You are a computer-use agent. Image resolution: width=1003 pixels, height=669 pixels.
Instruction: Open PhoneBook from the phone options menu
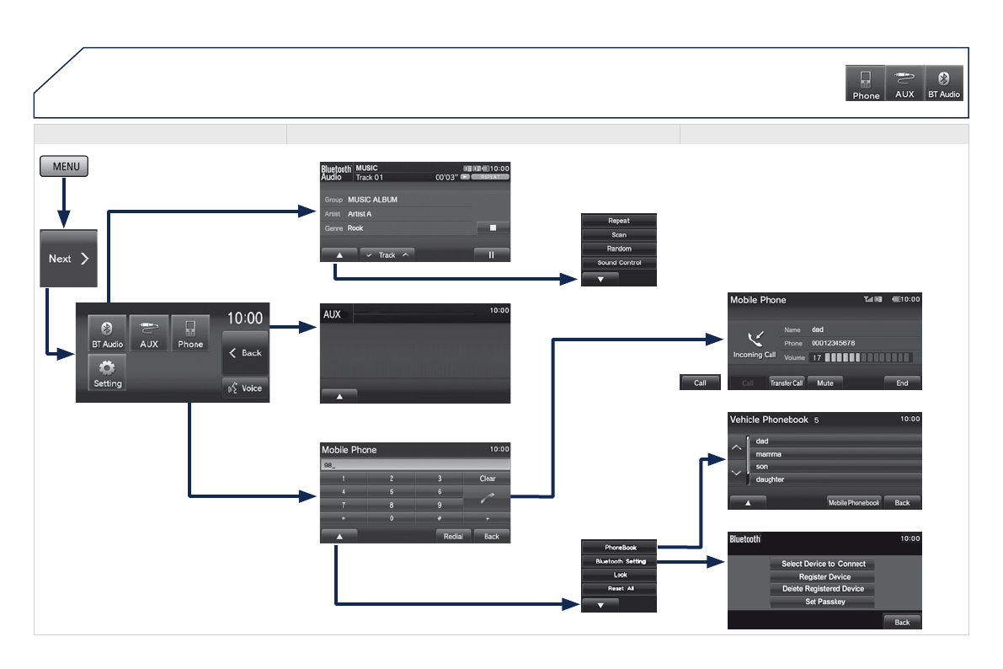coord(620,548)
